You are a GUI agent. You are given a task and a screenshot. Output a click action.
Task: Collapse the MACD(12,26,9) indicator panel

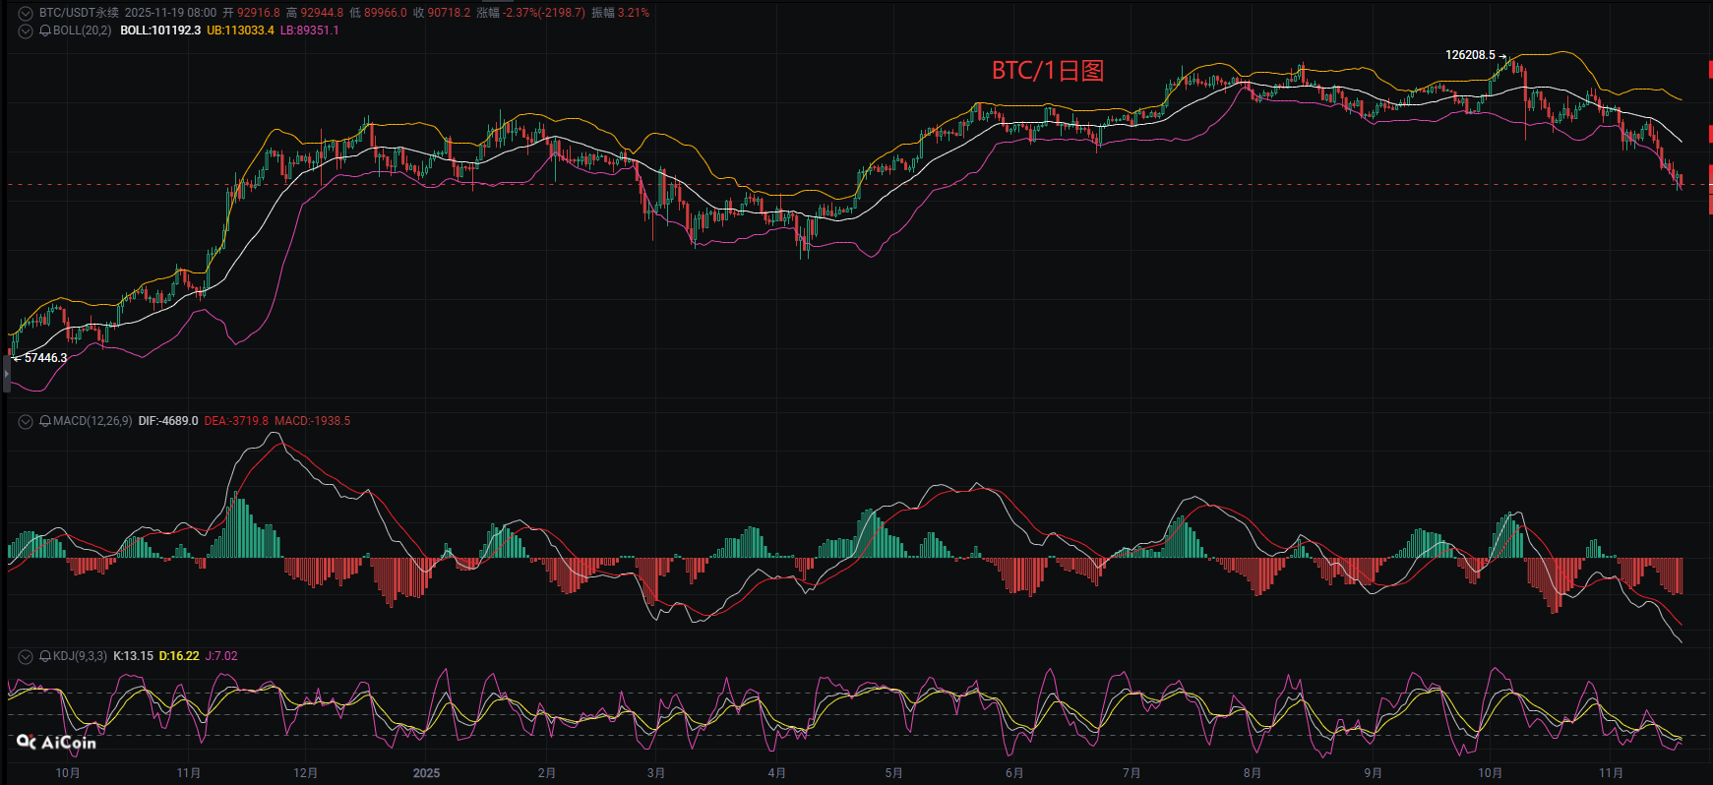[x=26, y=421]
